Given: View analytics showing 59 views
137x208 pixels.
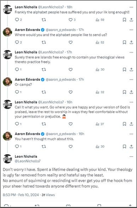Looking at the screenshot, I should pyautogui.click(x=100, y=20).
